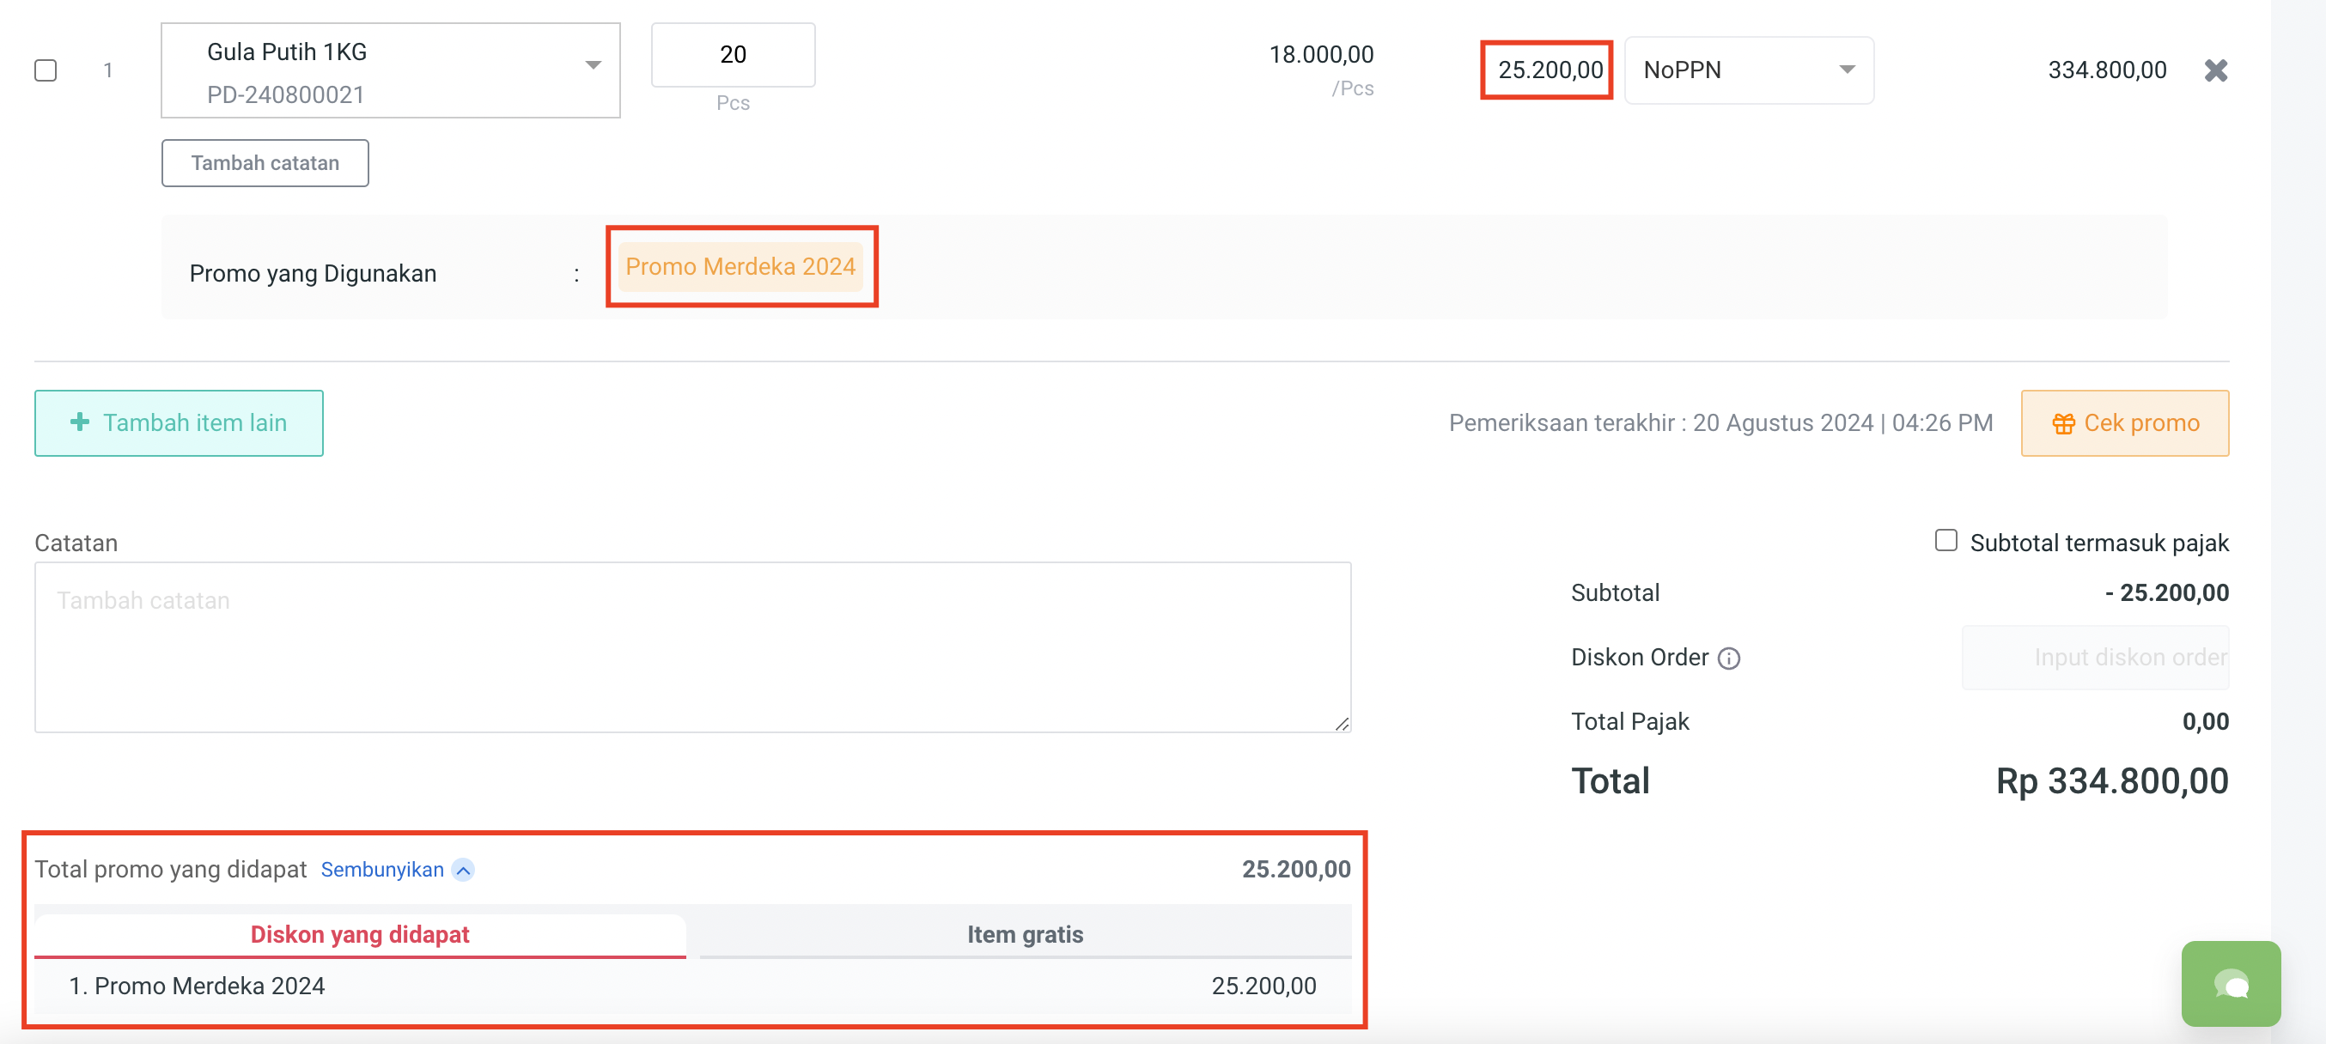Remove the Gula Putih item row
Viewport: 2326px width, 1044px height.
(x=2215, y=70)
